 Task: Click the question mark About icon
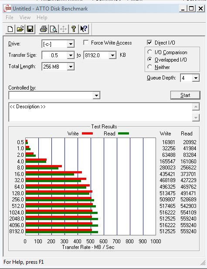(74, 29)
